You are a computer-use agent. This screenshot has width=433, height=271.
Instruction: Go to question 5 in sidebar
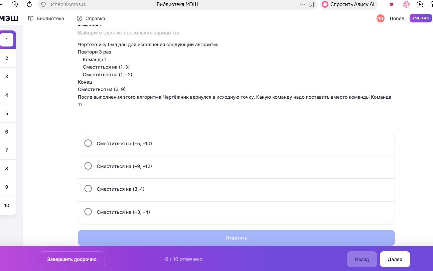[7, 113]
